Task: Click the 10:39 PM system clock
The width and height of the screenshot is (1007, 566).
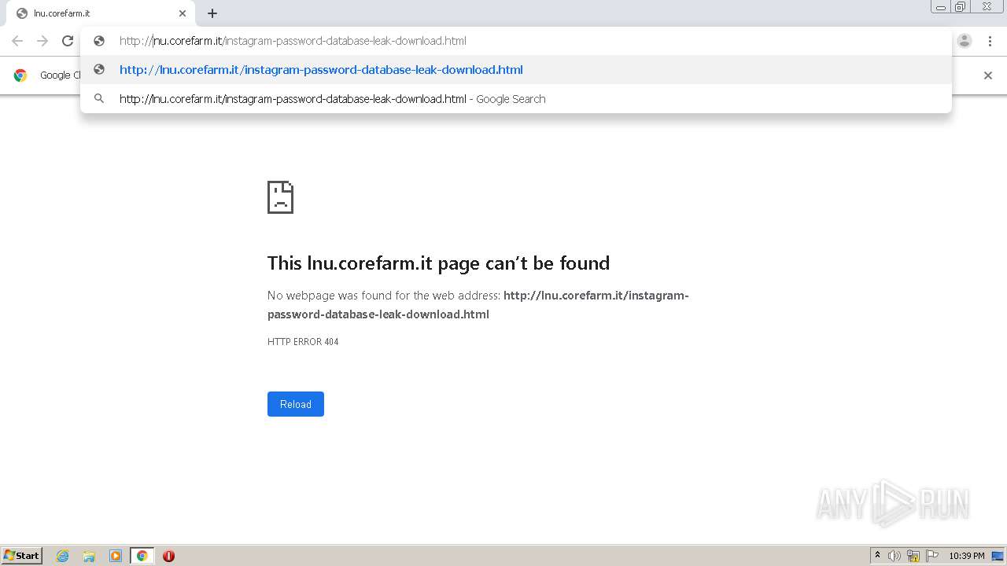Action: pos(966,556)
